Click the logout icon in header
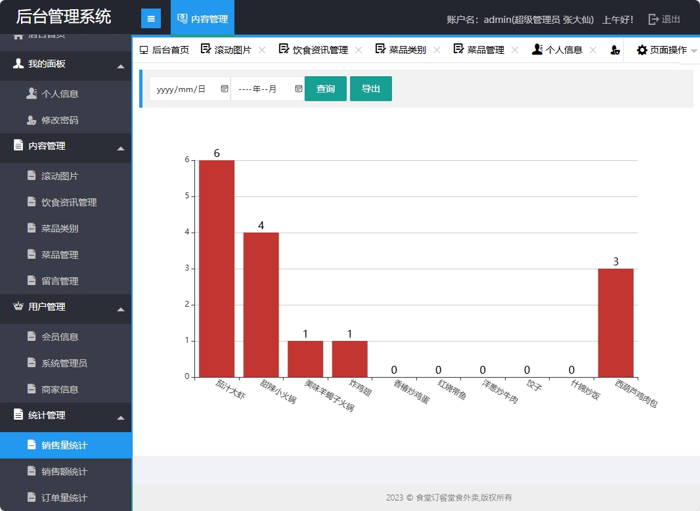 coord(653,19)
